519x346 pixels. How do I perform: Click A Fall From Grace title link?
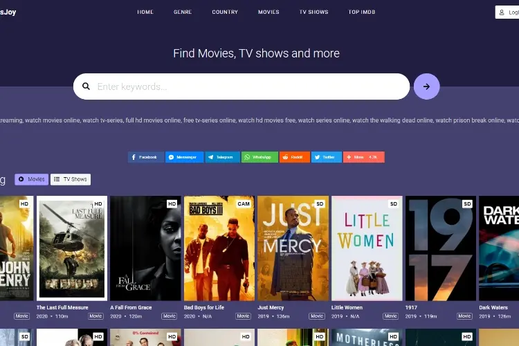pyautogui.click(x=131, y=307)
